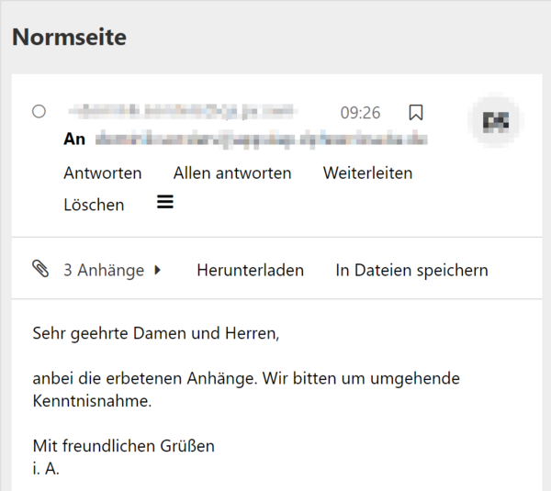Screen dimensions: 551x491
Task: Click the blurred sender address
Action: pyautogui.click(x=183, y=111)
